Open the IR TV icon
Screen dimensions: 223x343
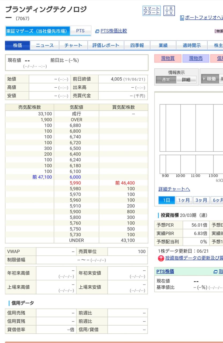tap(169, 11)
